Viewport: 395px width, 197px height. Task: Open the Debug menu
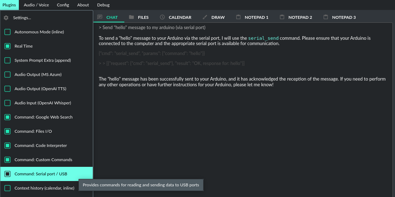click(103, 5)
